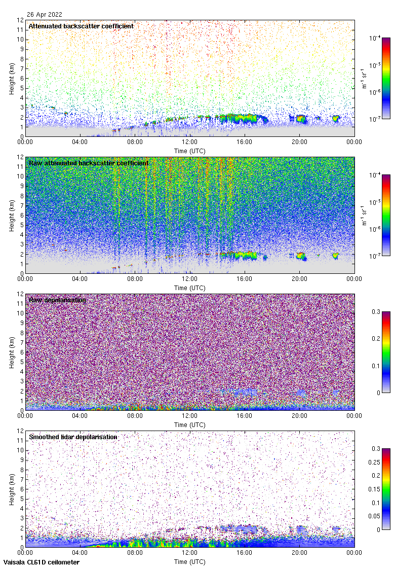Click "Time (UTC)" below the Raw depolarisation plot
Image resolution: width=395 pixels, height=568 pixels.
[x=189, y=425]
